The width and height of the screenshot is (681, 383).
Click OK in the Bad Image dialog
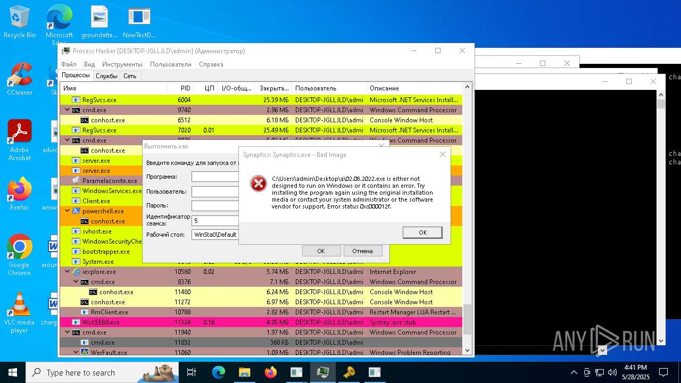pyautogui.click(x=422, y=232)
